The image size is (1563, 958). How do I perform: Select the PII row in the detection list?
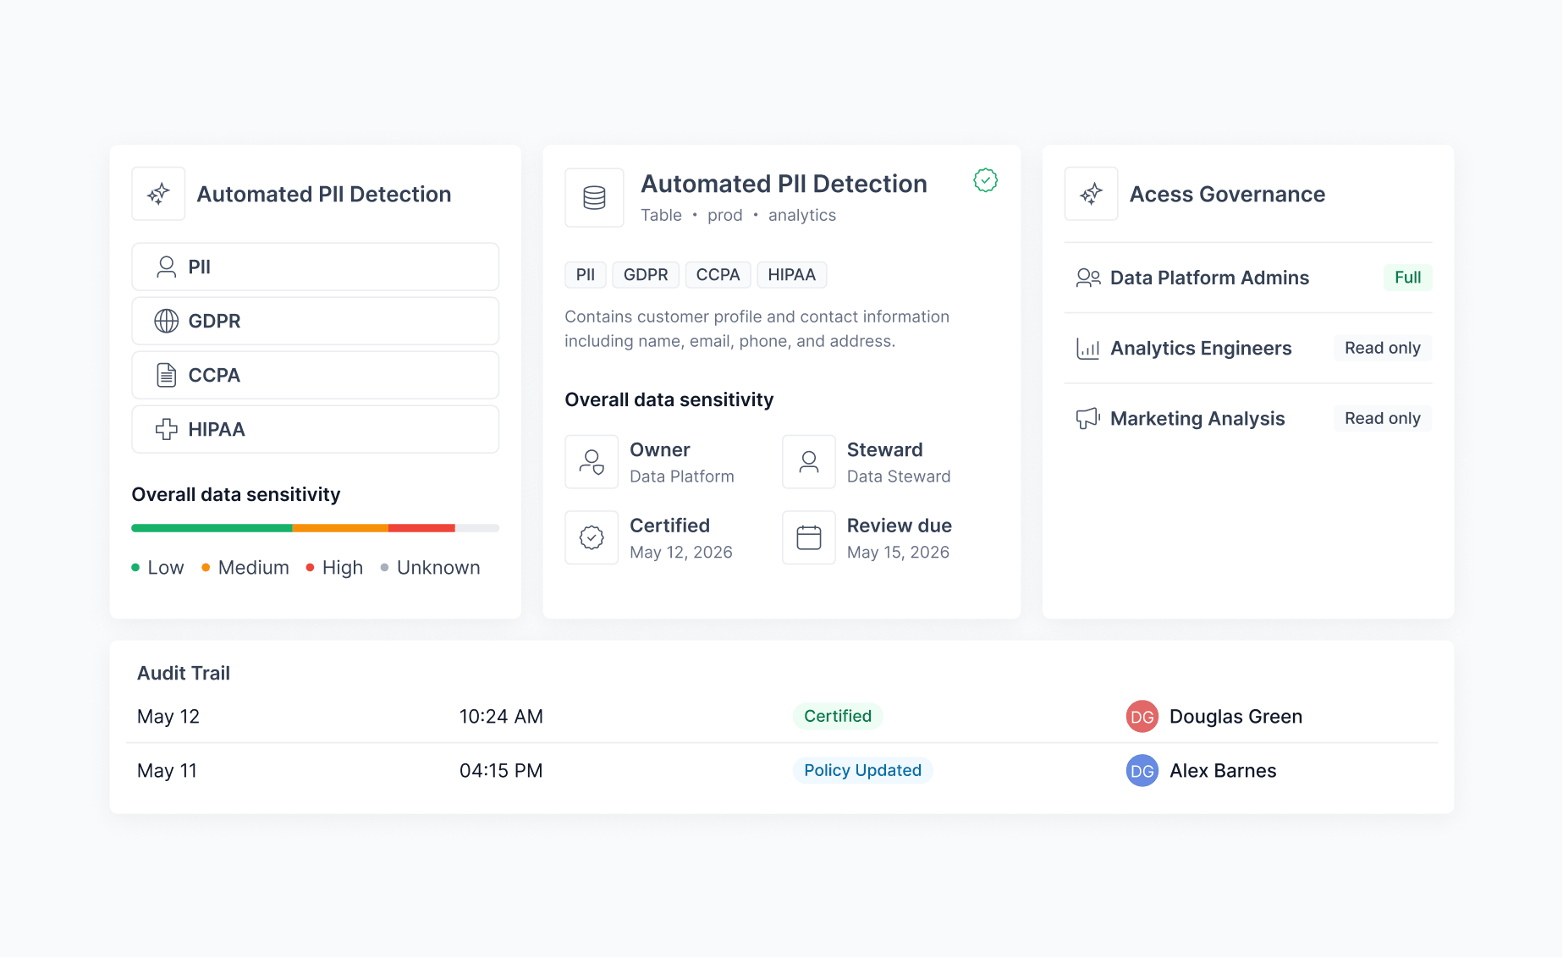point(316,267)
